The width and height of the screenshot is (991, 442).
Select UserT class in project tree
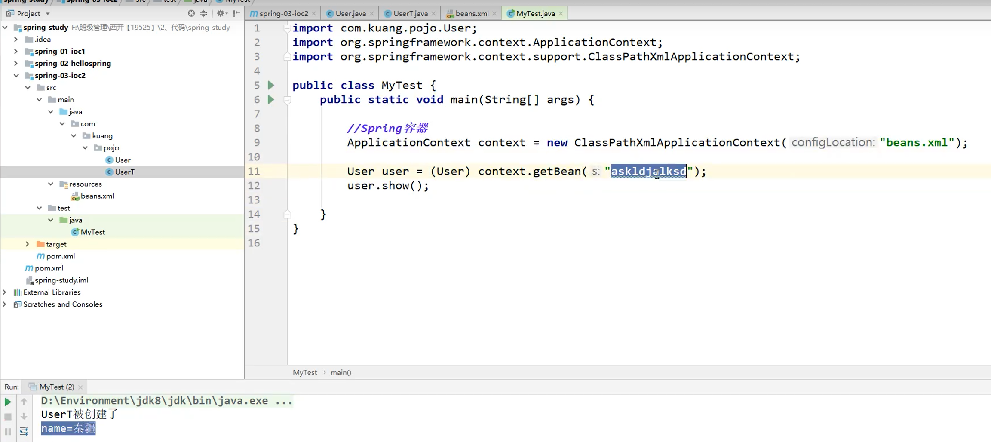125,172
